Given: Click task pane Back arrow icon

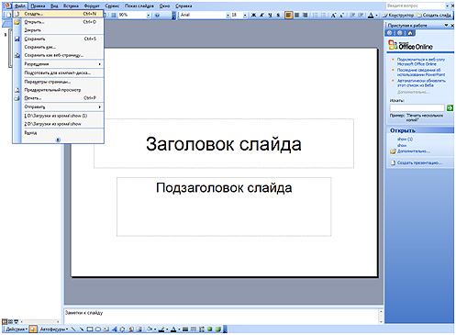Looking at the screenshot, I should pyautogui.click(x=390, y=33).
